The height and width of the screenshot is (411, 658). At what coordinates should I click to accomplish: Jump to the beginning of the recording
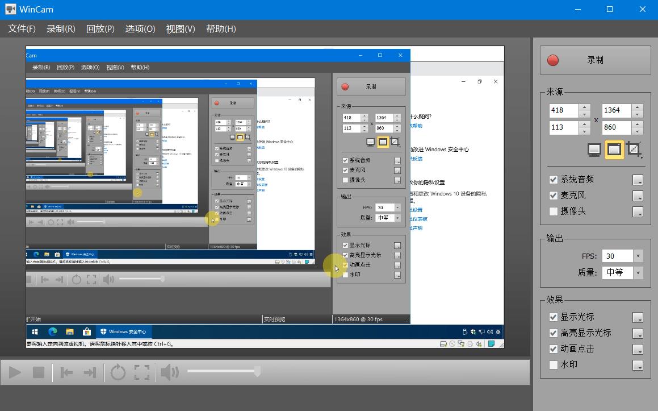click(67, 372)
